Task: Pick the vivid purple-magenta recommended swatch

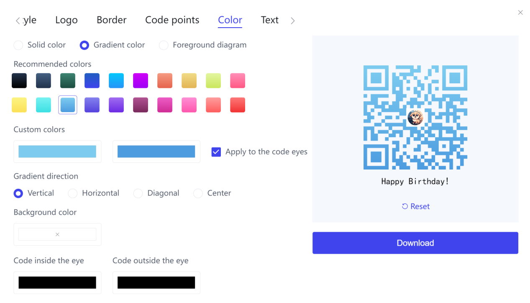Action: (141, 80)
